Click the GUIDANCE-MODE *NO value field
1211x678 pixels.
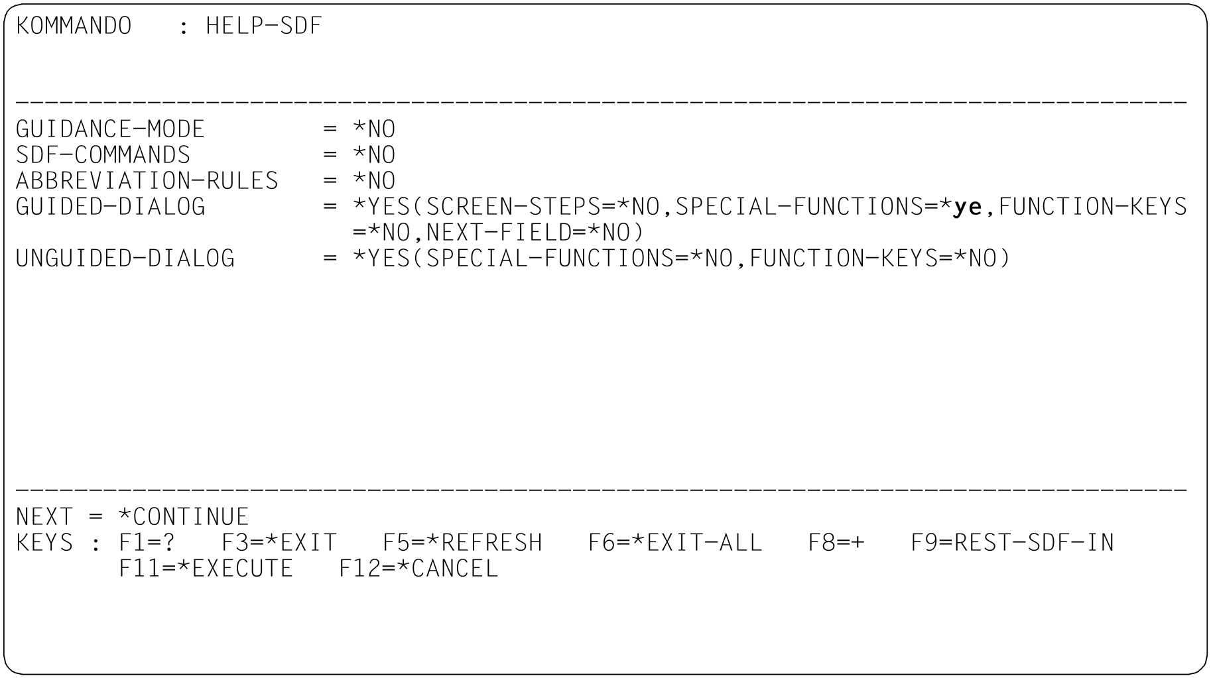pyautogui.click(x=374, y=129)
